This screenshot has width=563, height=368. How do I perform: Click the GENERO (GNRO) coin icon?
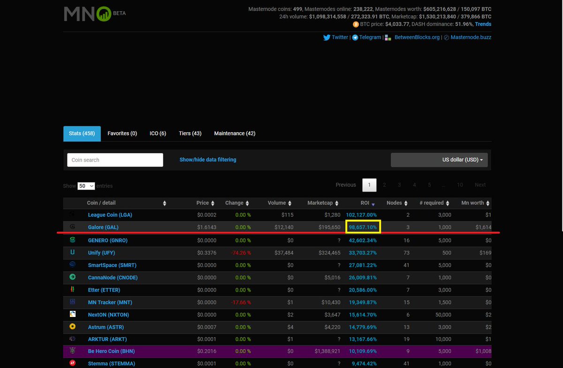tap(73, 240)
